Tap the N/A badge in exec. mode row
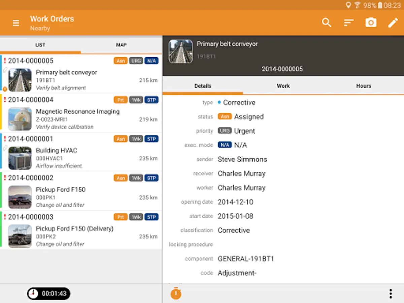The image size is (404, 303). click(x=225, y=145)
